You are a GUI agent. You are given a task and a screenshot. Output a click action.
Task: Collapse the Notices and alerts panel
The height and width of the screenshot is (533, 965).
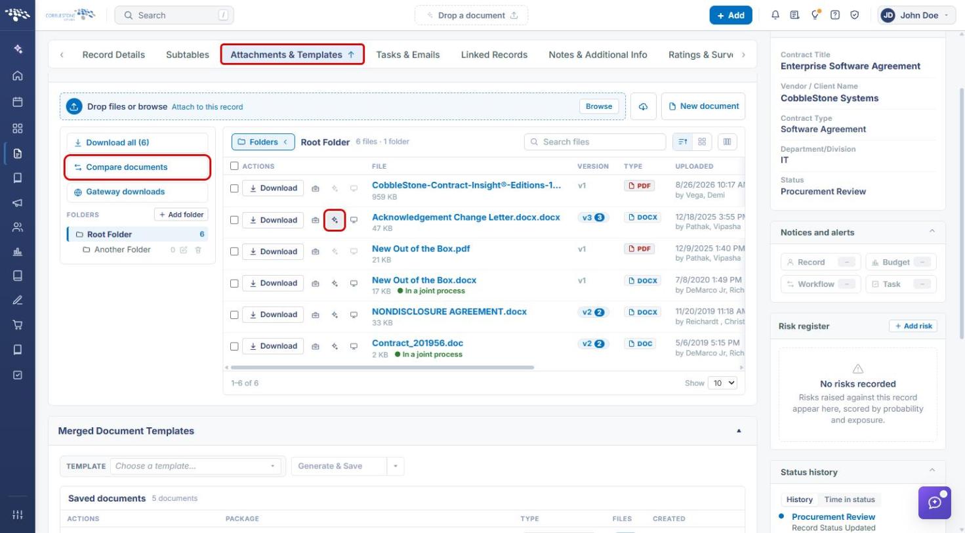[x=932, y=232]
